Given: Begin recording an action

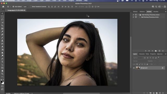Looking at the screenshot, I should click(149, 51).
